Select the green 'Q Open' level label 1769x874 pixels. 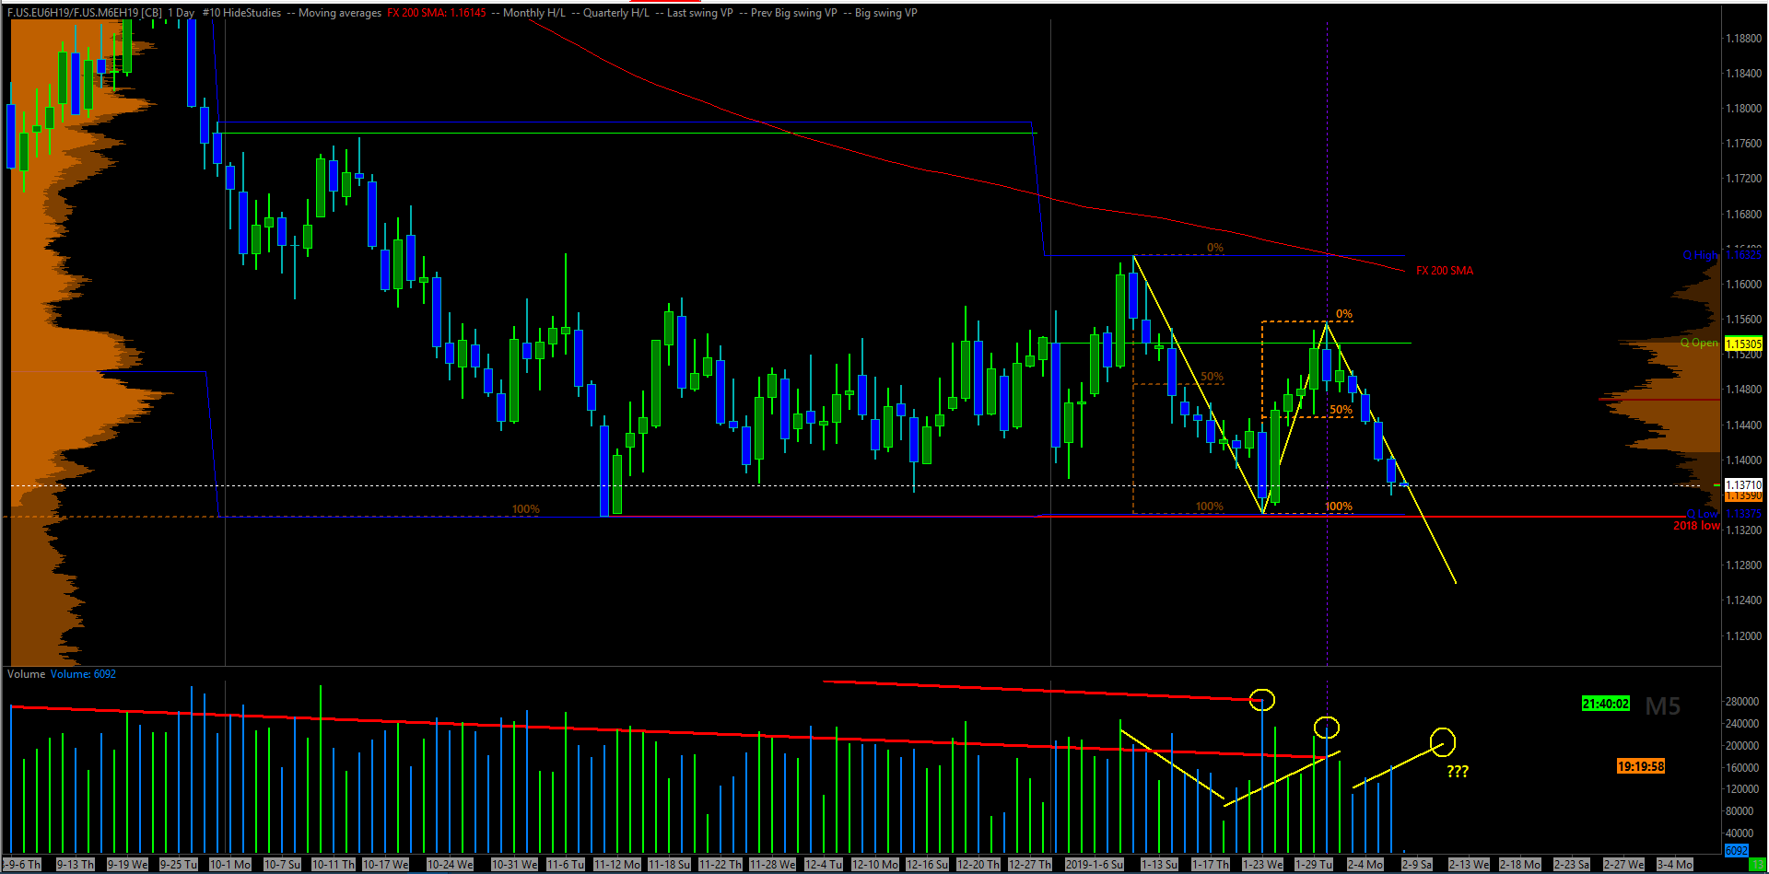tap(1699, 343)
